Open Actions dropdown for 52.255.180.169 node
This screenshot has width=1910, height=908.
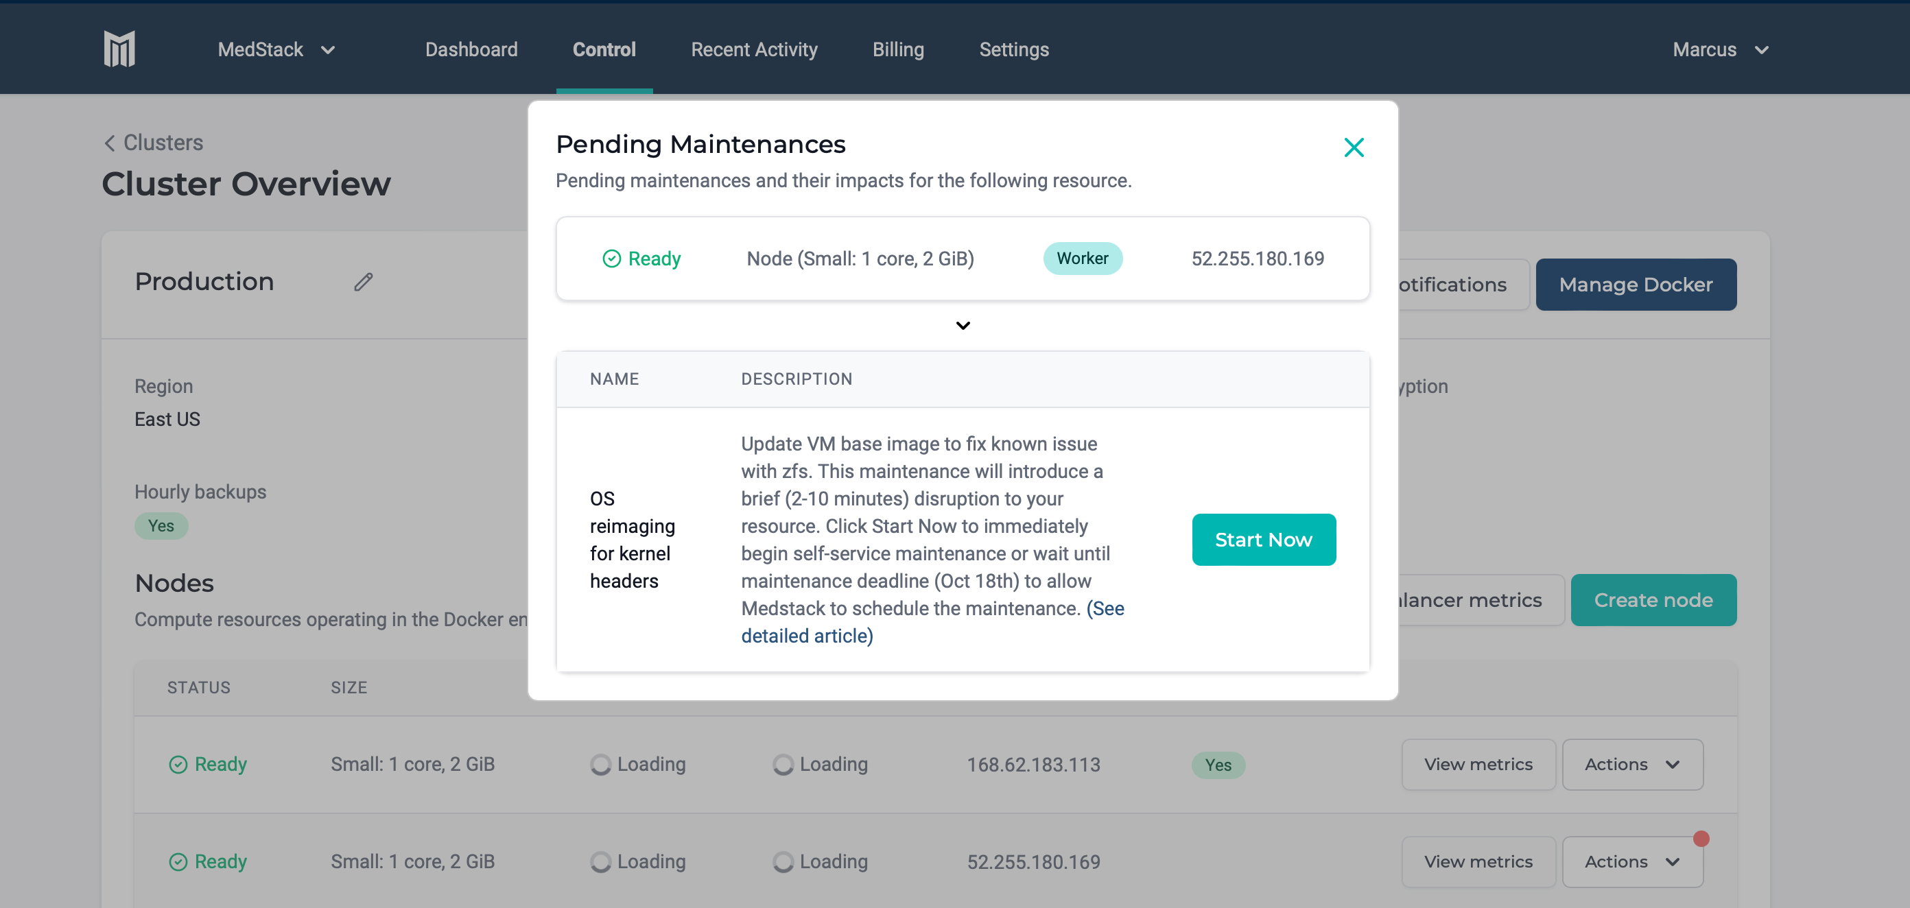(1631, 861)
